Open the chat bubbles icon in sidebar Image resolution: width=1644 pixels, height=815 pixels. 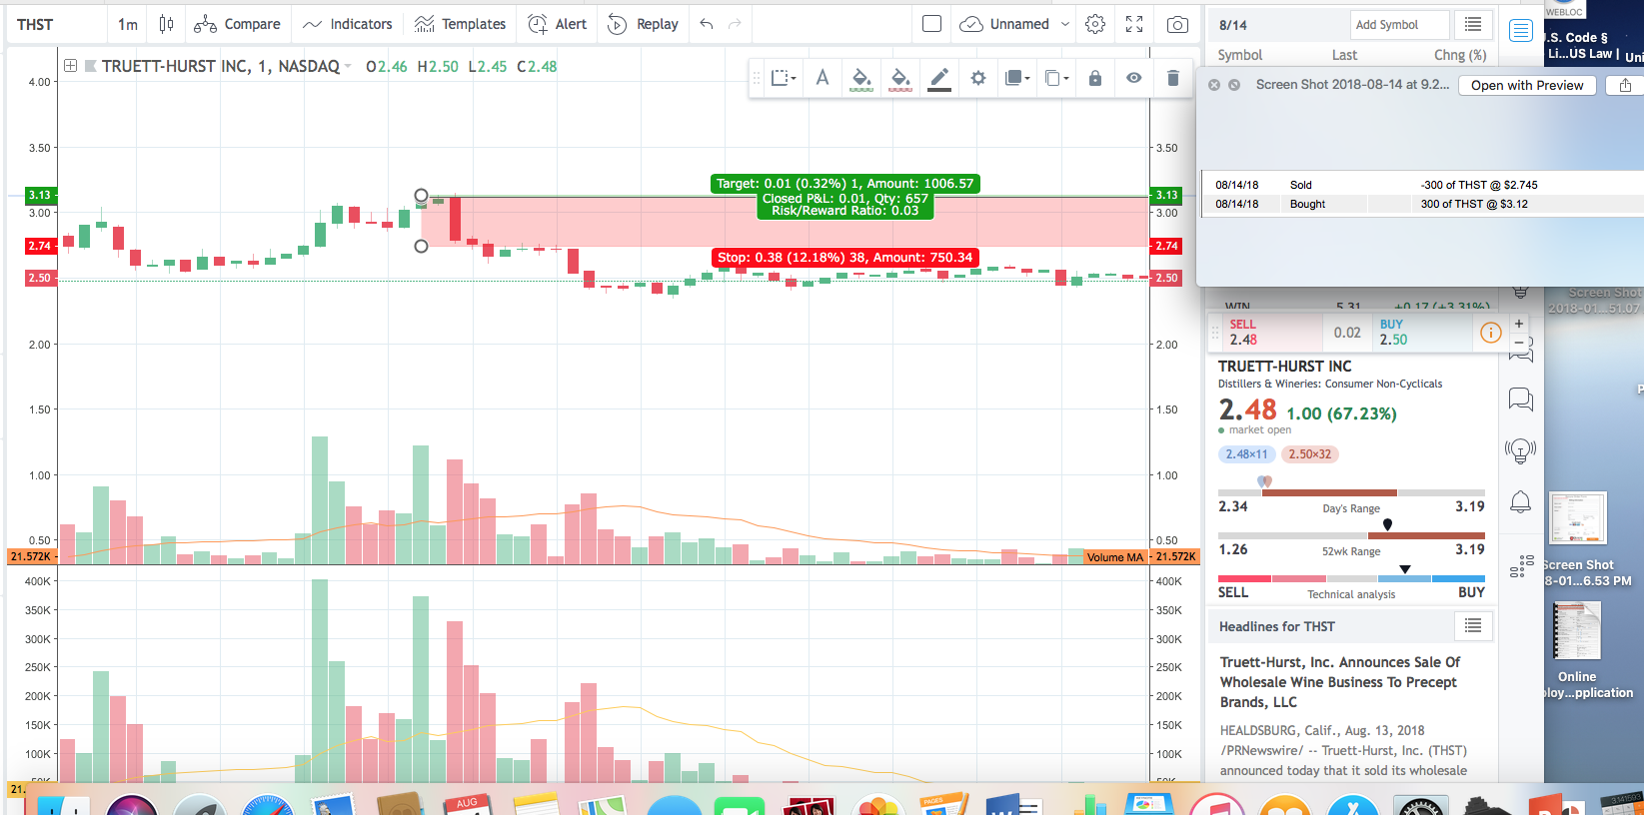click(1520, 400)
